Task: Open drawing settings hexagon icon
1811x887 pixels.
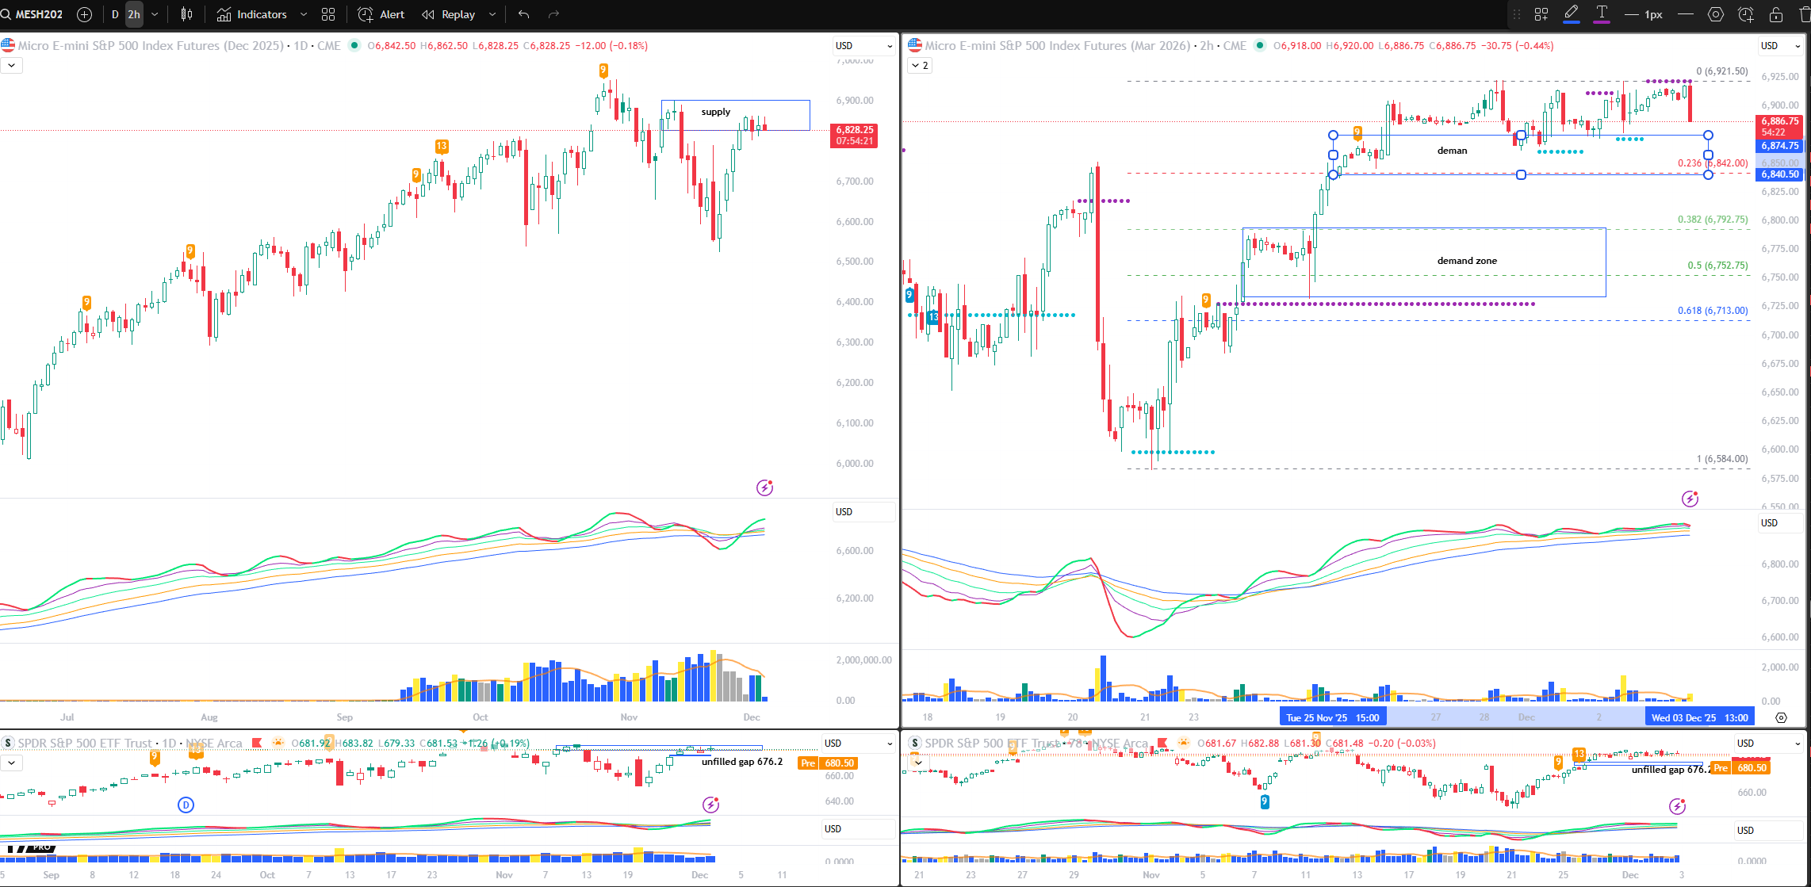Action: (x=1716, y=14)
